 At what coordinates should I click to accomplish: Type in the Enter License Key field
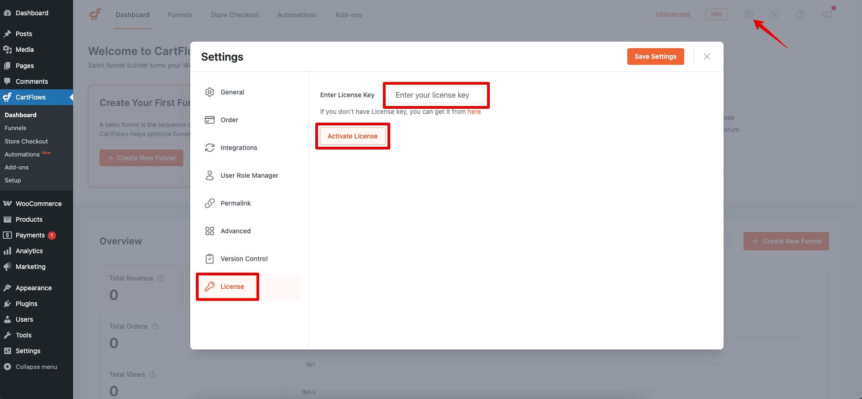(x=436, y=95)
